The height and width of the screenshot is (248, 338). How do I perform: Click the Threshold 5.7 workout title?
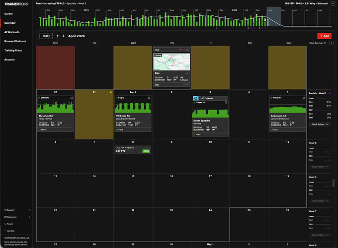pos(46,116)
